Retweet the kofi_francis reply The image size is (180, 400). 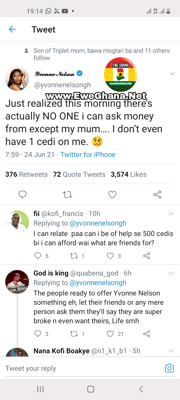(74, 256)
